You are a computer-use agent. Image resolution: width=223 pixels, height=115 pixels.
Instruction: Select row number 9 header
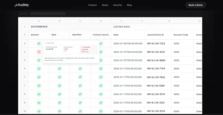(x=25, y=103)
